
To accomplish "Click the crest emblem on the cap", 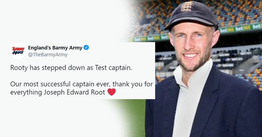I will click(x=186, y=6).
